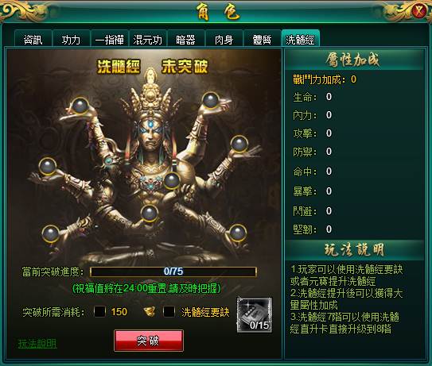The image size is (432, 366).
Task: Click the 0/75 breakthrough progress bar
Action: (x=173, y=272)
